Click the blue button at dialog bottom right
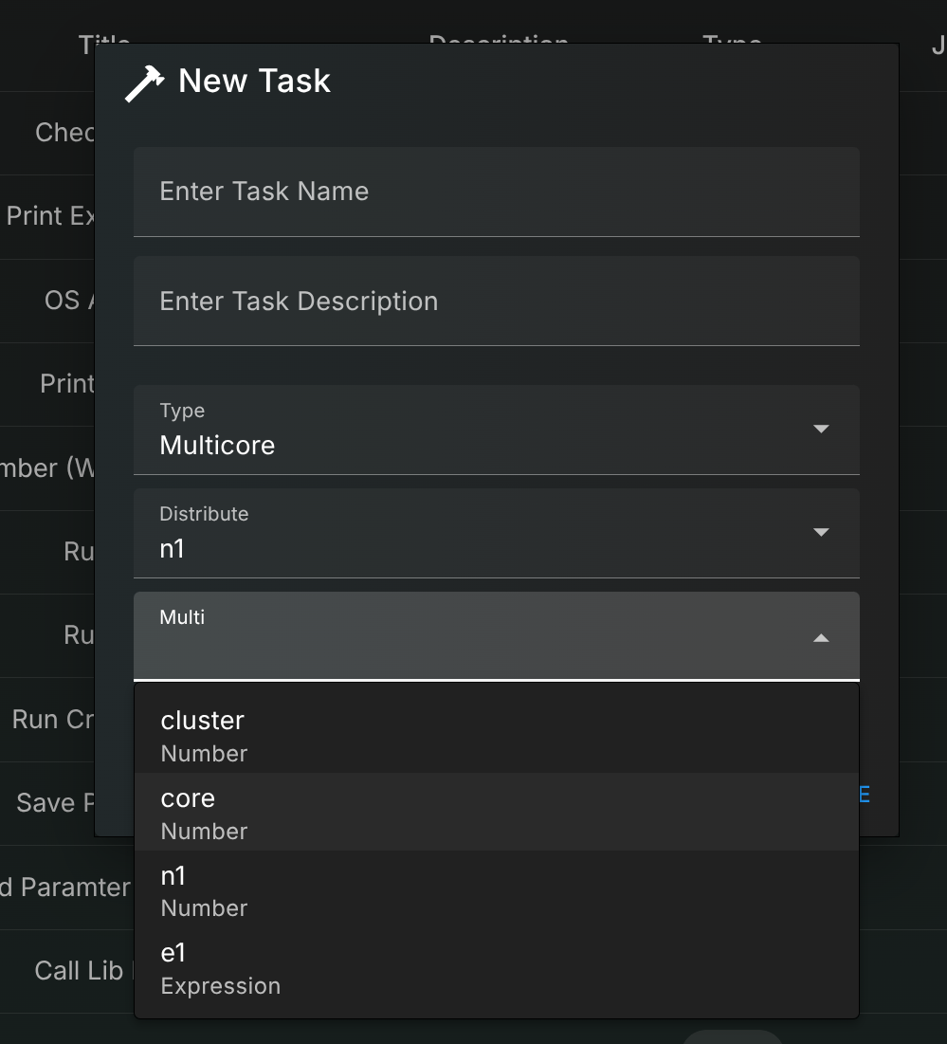 pyautogui.click(x=864, y=795)
